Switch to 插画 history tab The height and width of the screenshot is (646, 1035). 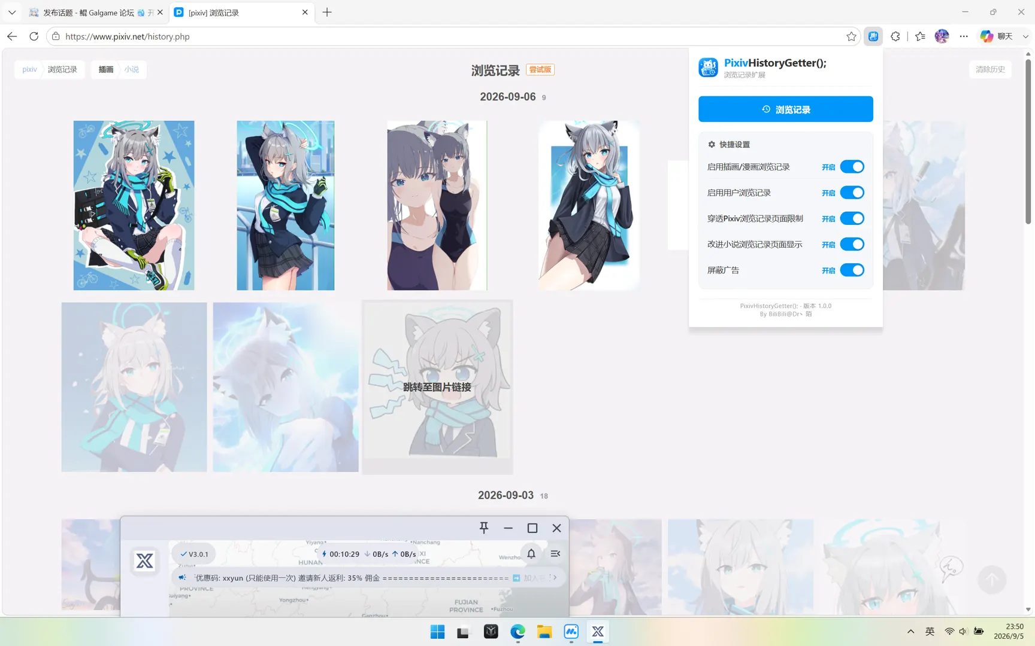click(106, 69)
